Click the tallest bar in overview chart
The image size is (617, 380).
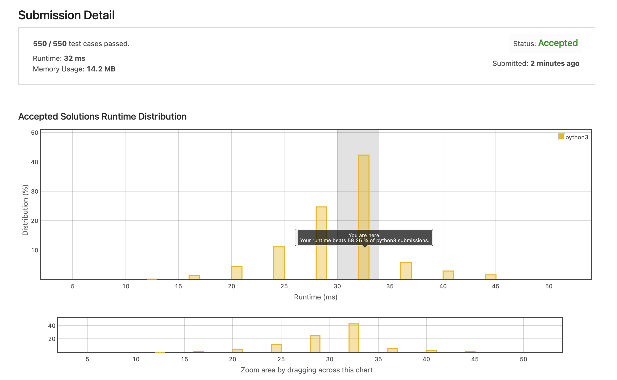coord(354,338)
